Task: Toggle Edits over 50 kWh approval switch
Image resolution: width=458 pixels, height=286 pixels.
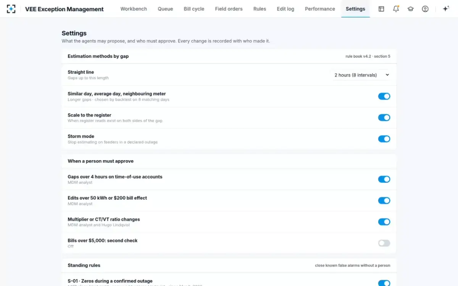Action: tap(384, 201)
